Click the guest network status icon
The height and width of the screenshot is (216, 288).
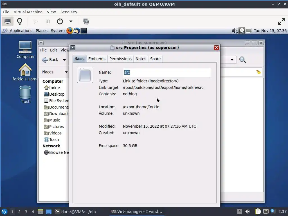[x=249, y=31]
